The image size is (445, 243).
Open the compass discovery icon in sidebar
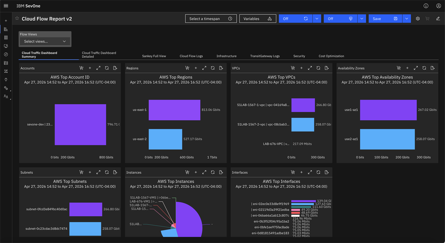tap(6, 54)
